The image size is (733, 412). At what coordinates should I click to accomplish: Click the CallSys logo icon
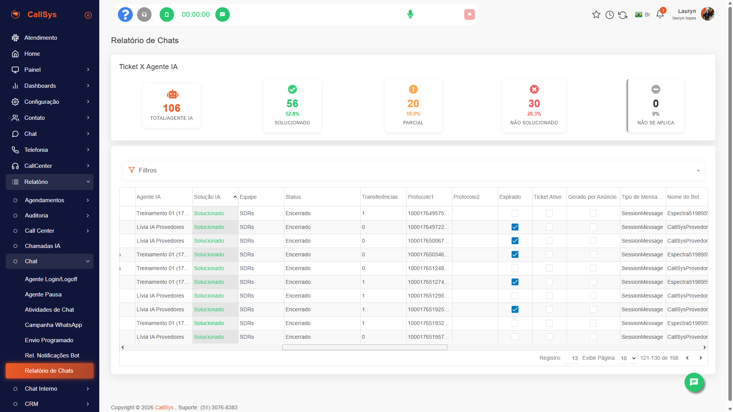pyautogui.click(x=16, y=14)
